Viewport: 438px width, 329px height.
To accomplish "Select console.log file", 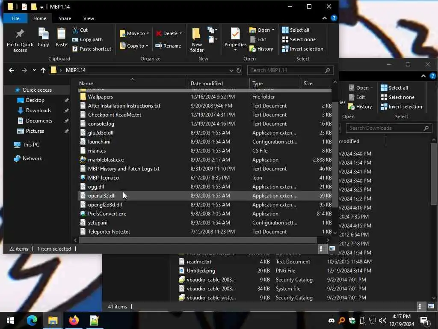I will (204, 124).
